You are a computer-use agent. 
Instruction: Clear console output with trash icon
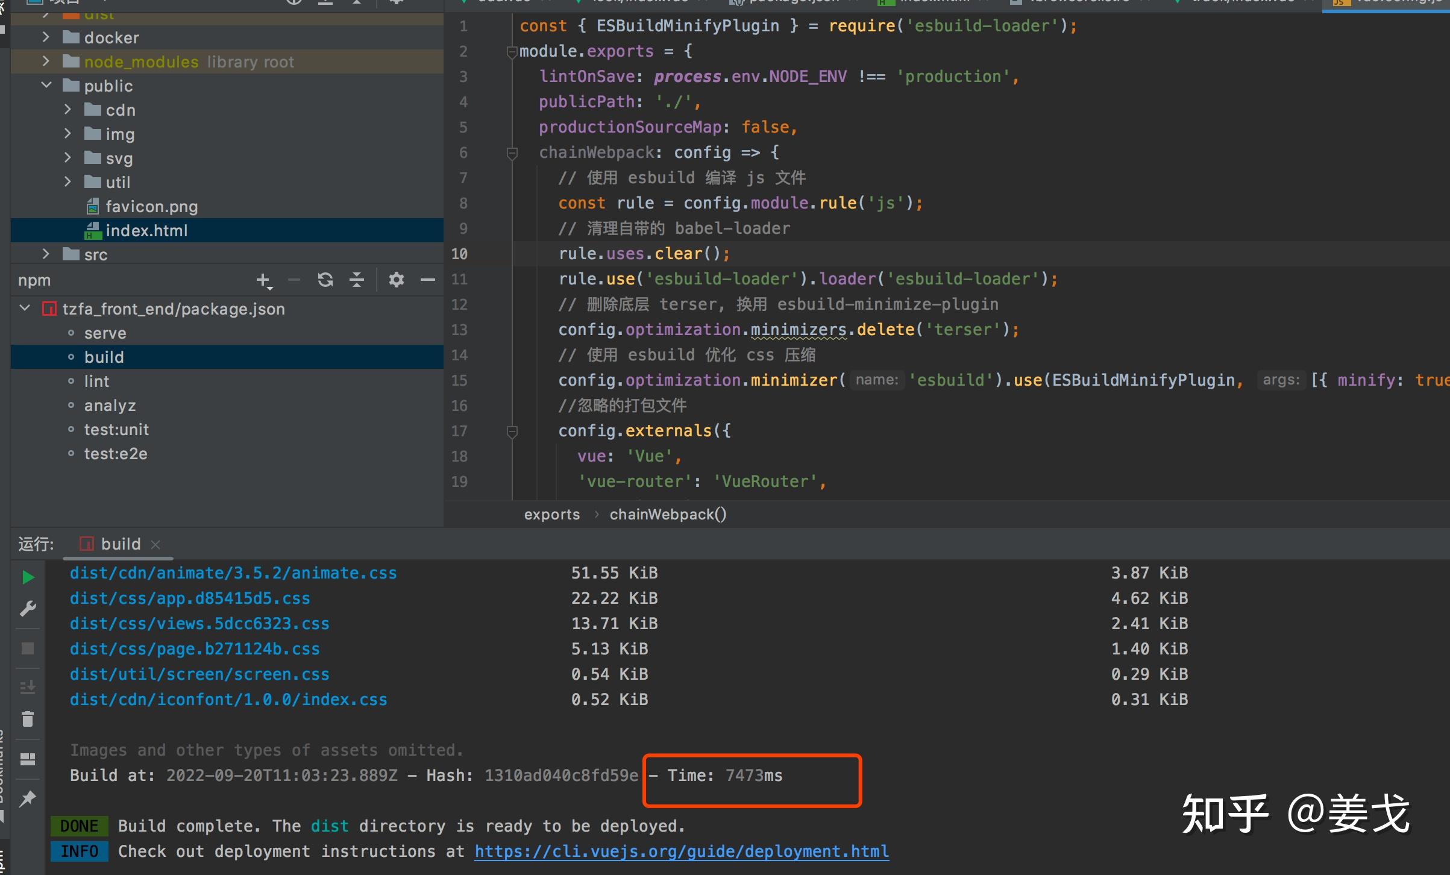coord(28,719)
